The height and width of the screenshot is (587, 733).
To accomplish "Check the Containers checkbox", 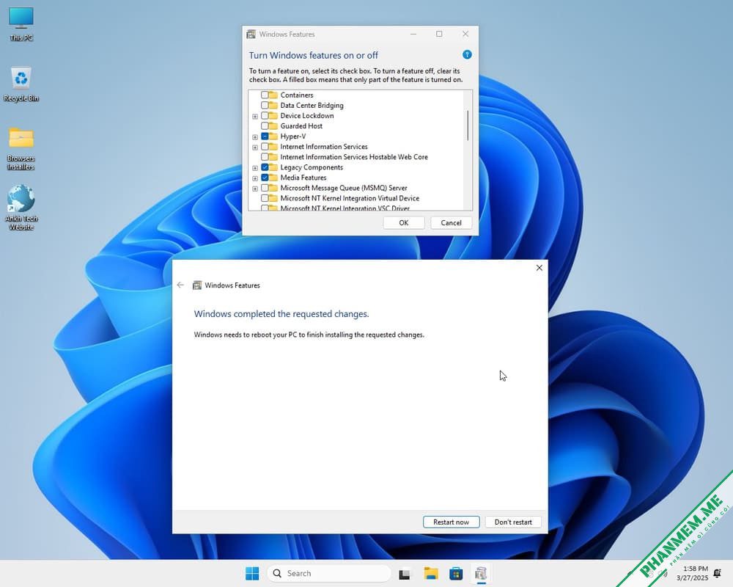I will click(x=265, y=95).
